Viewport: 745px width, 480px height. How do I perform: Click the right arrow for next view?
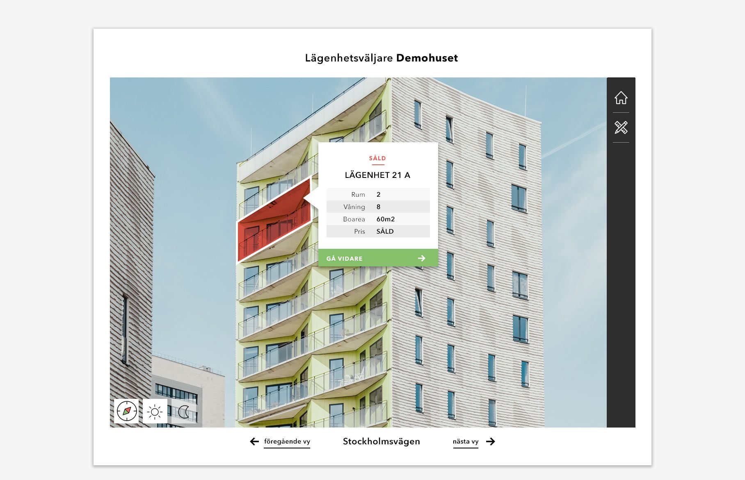click(491, 441)
